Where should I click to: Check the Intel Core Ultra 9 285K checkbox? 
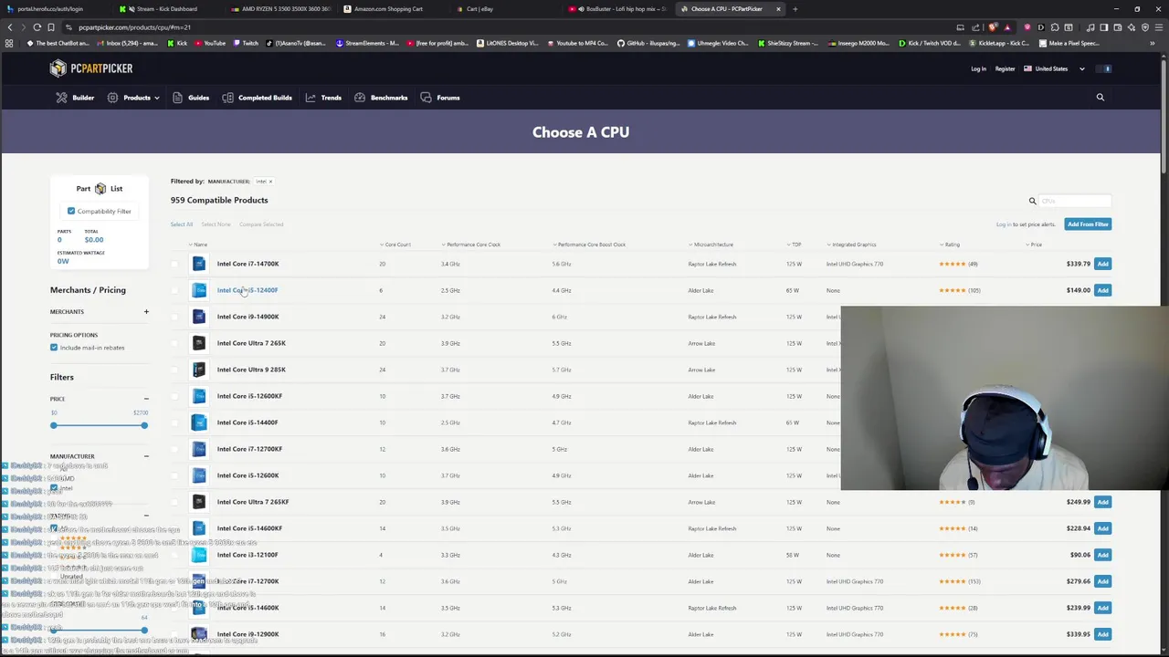pos(174,370)
